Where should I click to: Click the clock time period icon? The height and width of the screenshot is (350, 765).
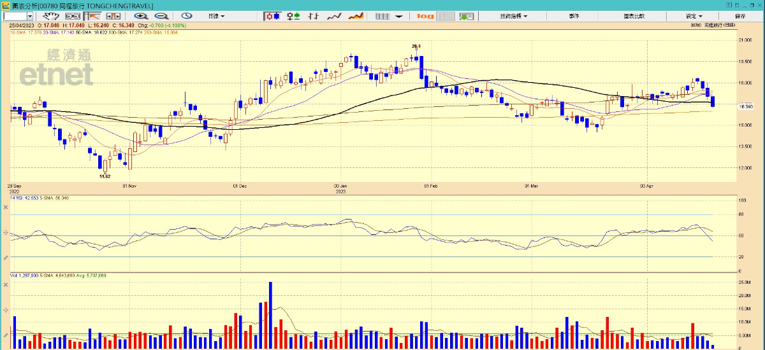[187, 16]
